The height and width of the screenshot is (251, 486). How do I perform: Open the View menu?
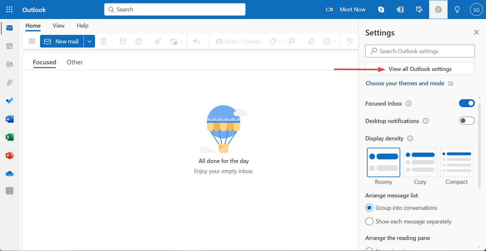(x=58, y=26)
